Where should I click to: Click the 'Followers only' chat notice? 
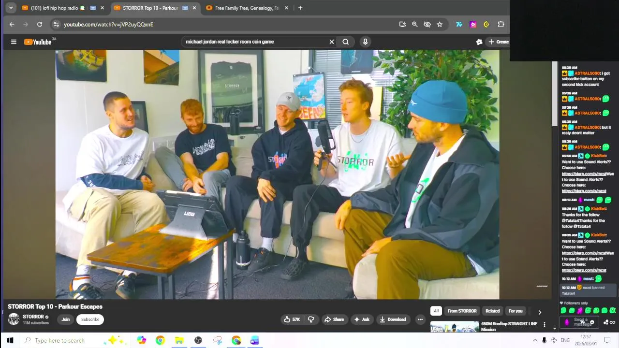[574, 303]
